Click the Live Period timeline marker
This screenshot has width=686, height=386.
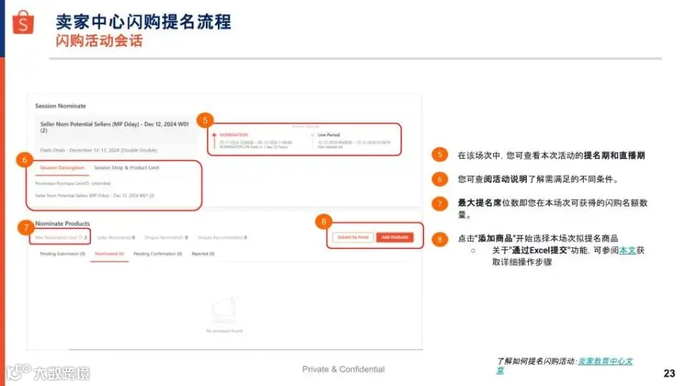click(x=313, y=135)
